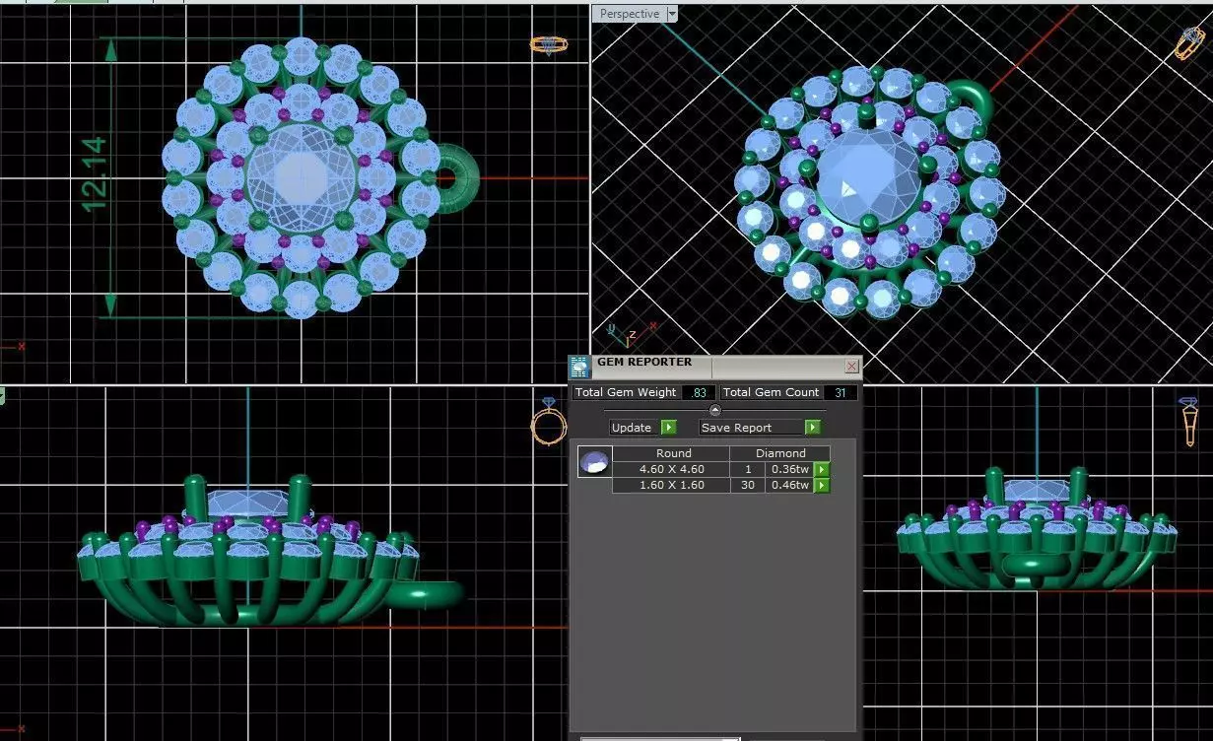
Task: Click the green arrow for 0.46tw row
Action: coord(821,485)
